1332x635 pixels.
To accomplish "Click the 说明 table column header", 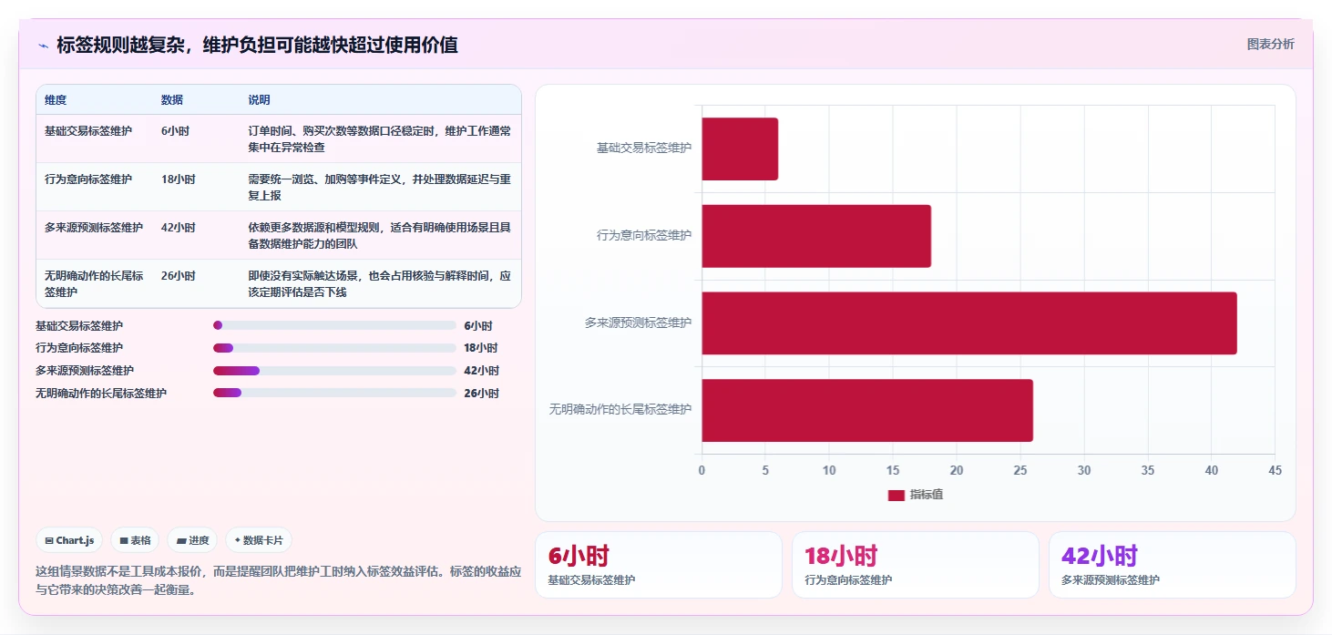I will [260, 100].
